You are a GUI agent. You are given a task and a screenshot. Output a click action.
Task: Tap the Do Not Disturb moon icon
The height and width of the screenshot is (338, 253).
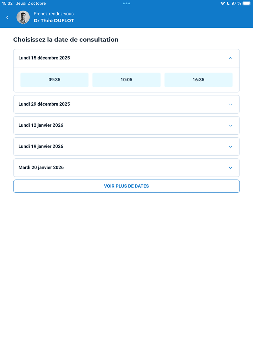(x=228, y=3)
